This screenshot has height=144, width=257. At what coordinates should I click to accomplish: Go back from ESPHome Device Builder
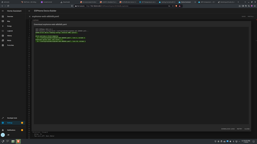[x=29, y=11]
